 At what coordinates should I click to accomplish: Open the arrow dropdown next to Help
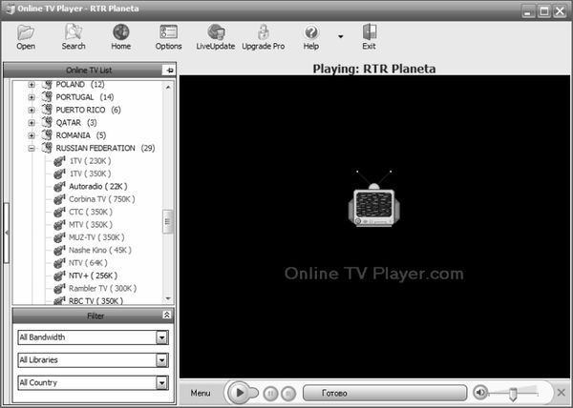[340, 36]
